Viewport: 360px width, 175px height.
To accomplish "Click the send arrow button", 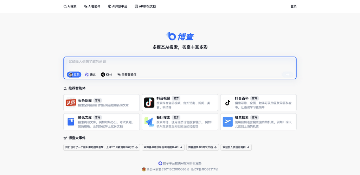I will click(x=288, y=74).
